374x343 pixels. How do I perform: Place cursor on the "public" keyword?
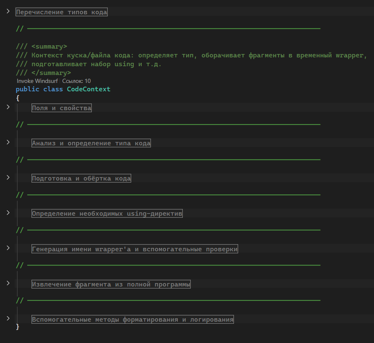pos(27,89)
